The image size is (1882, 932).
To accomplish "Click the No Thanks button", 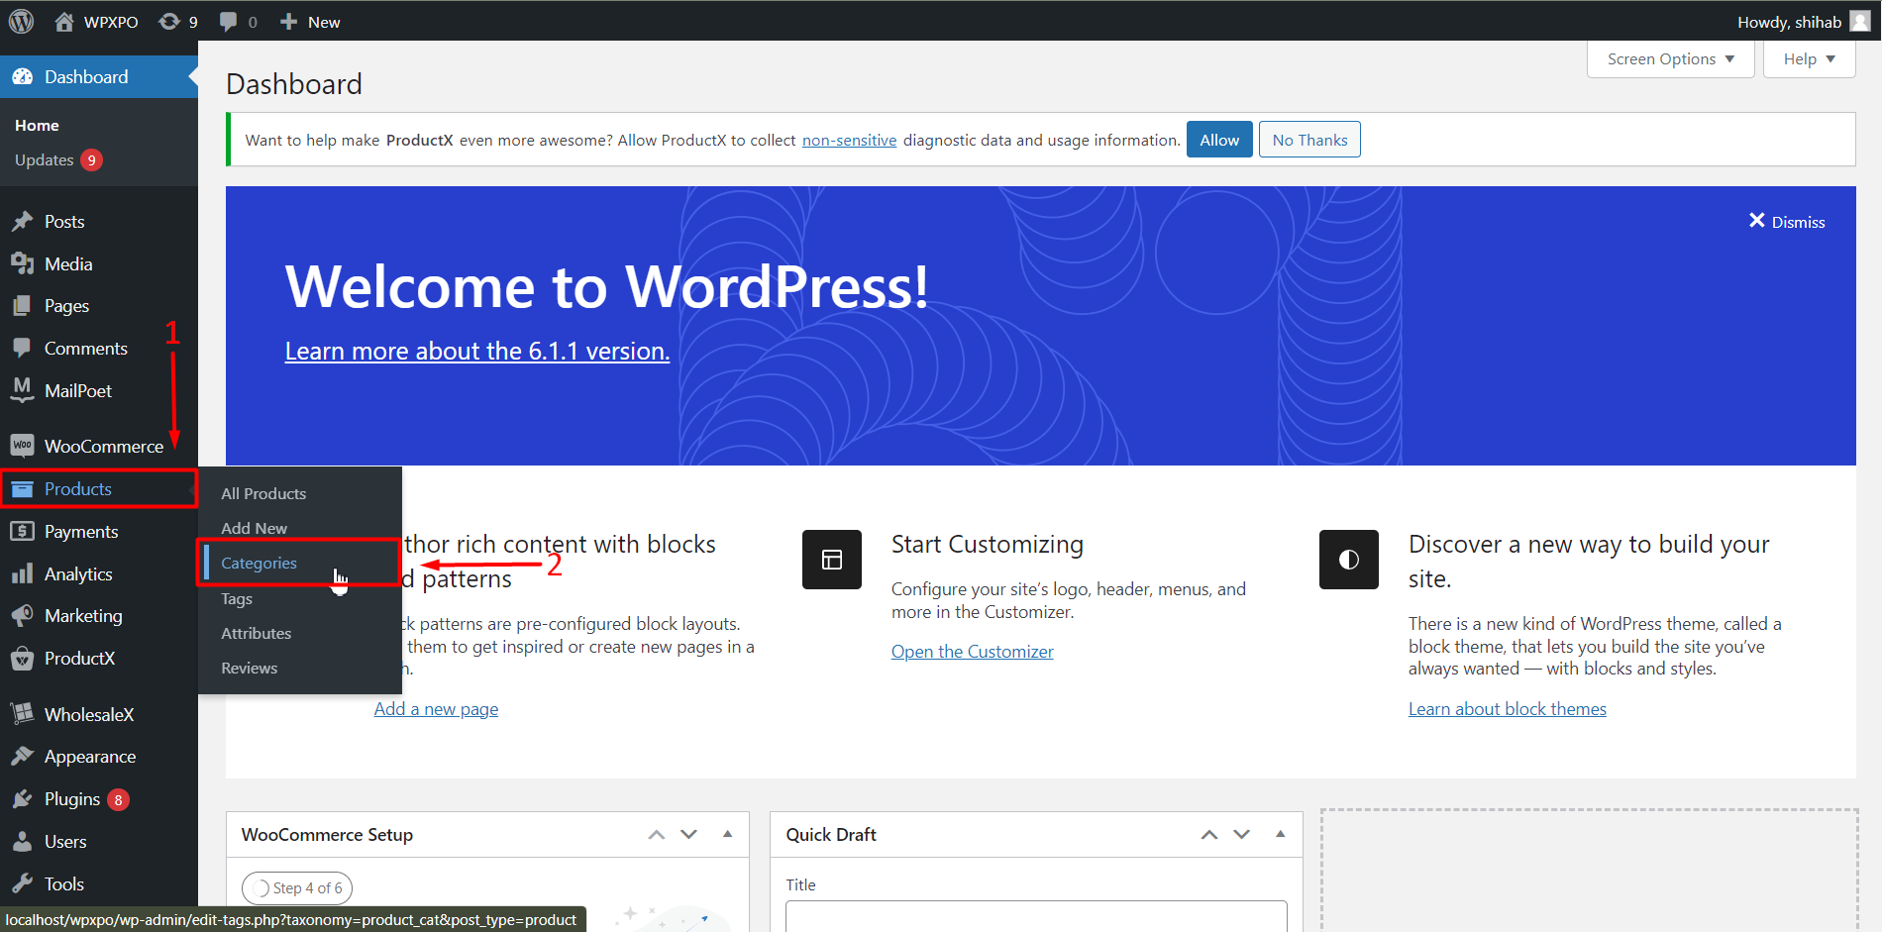I will [x=1309, y=140].
